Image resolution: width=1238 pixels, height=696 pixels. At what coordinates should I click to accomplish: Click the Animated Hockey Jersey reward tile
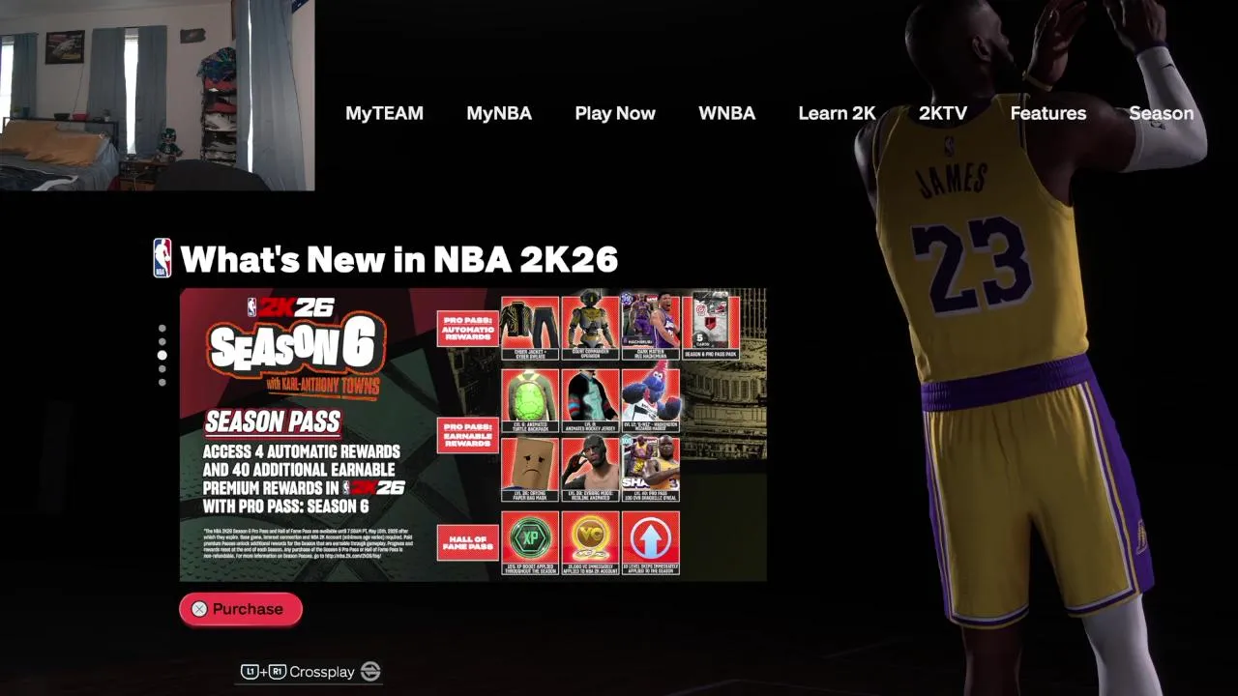click(590, 400)
